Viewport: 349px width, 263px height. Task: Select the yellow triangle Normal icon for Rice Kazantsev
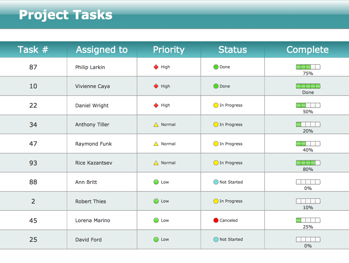point(156,163)
